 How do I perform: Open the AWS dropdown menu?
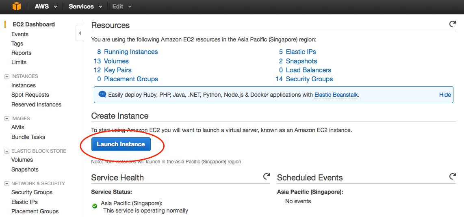tap(46, 7)
